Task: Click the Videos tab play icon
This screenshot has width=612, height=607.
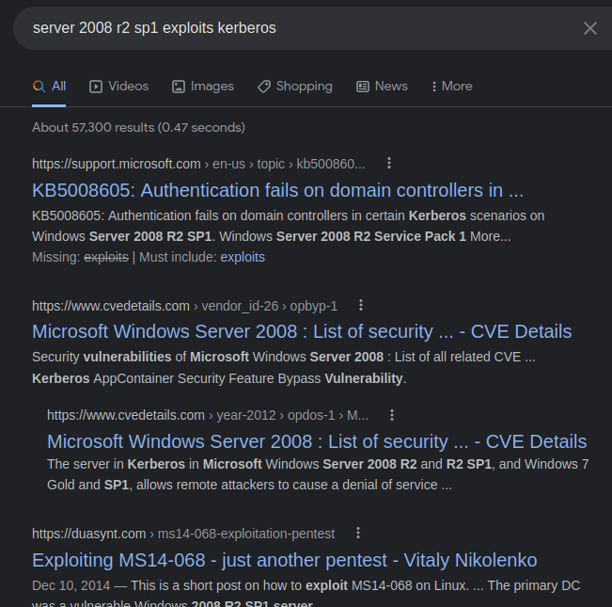Action: 96,87
